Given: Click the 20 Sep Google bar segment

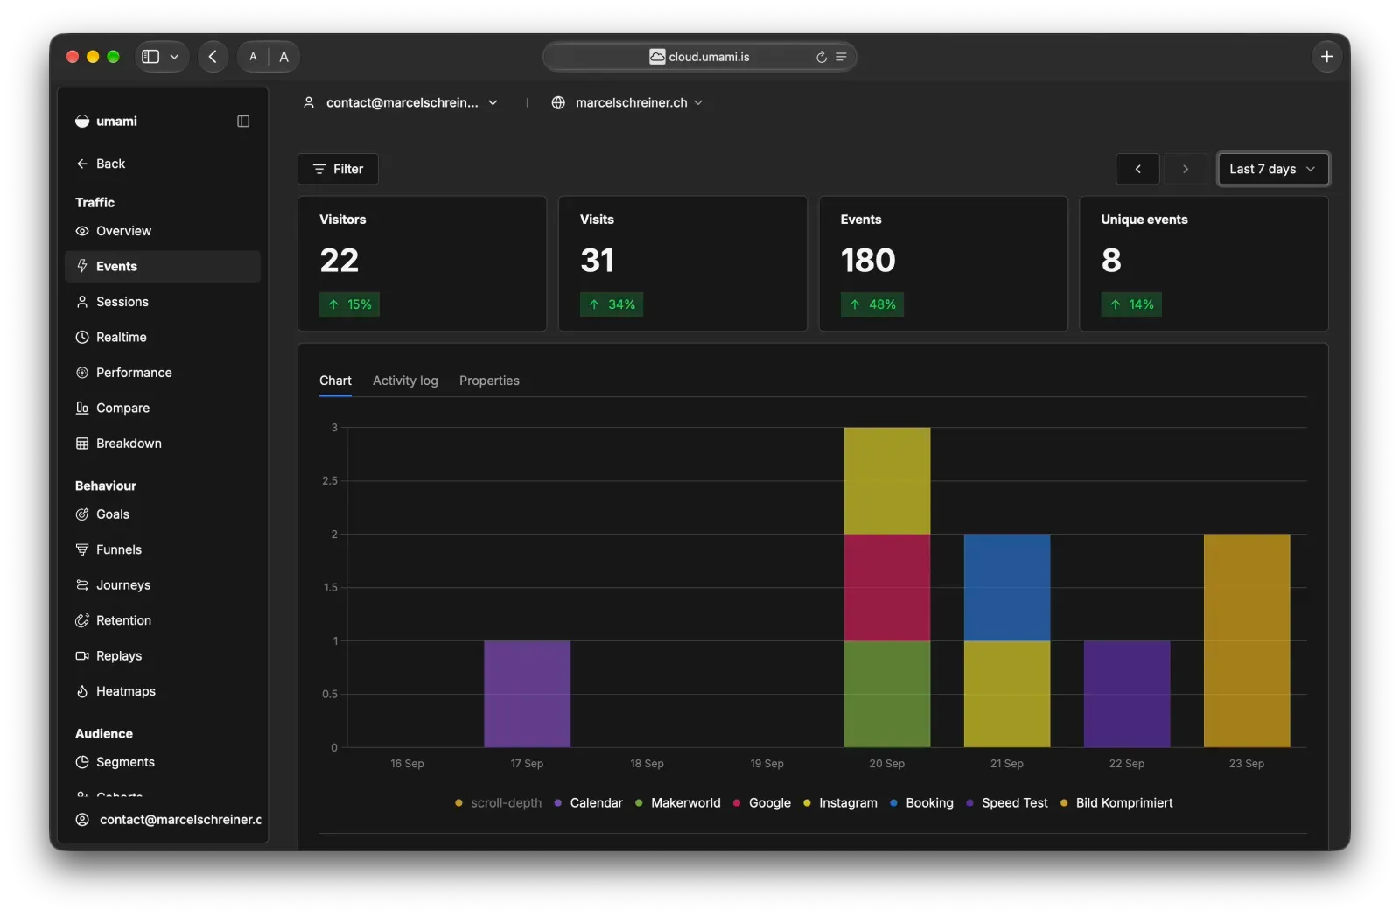Looking at the screenshot, I should (x=886, y=587).
